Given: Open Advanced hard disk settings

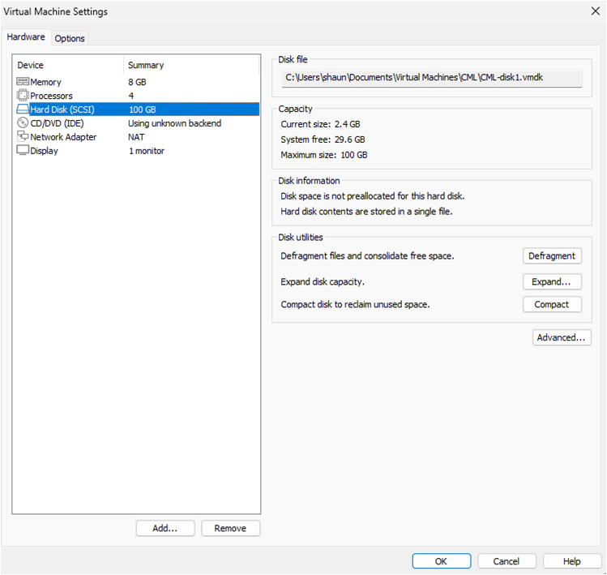Looking at the screenshot, I should point(561,337).
